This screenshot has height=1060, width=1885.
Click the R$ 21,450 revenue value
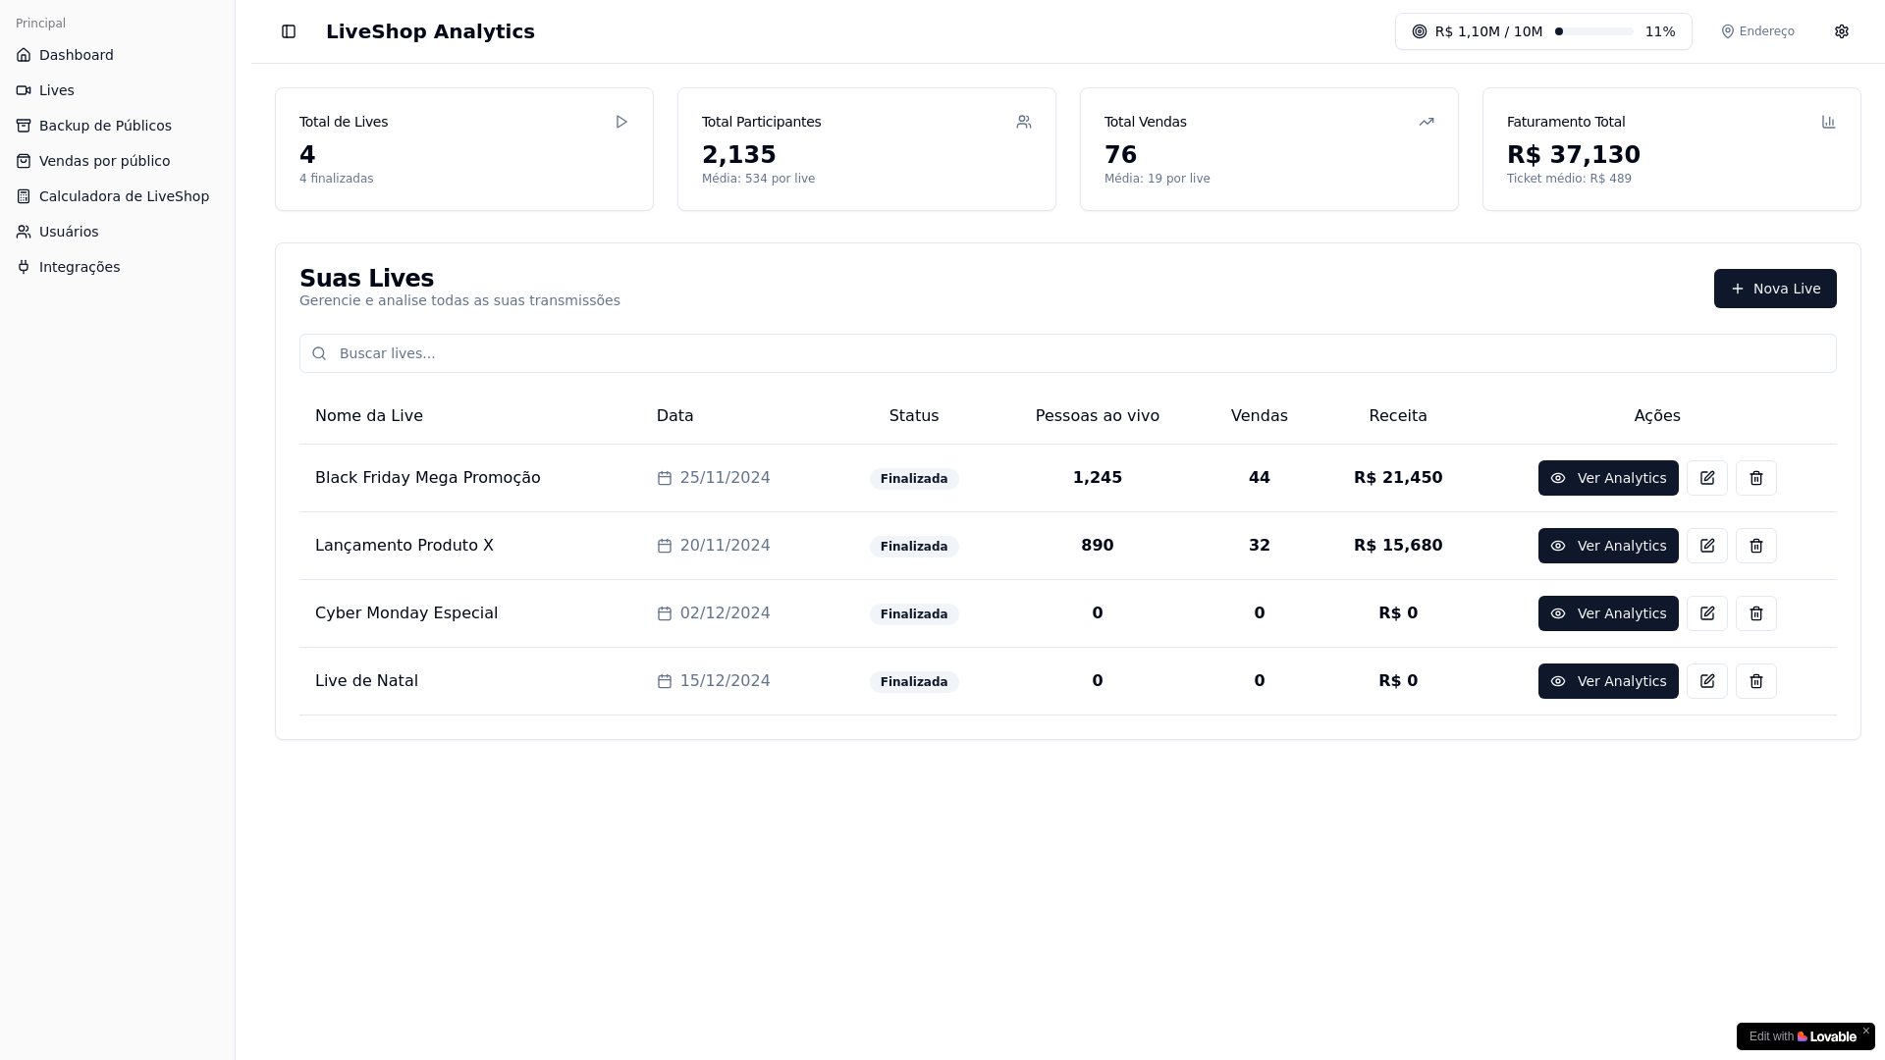[x=1398, y=478]
